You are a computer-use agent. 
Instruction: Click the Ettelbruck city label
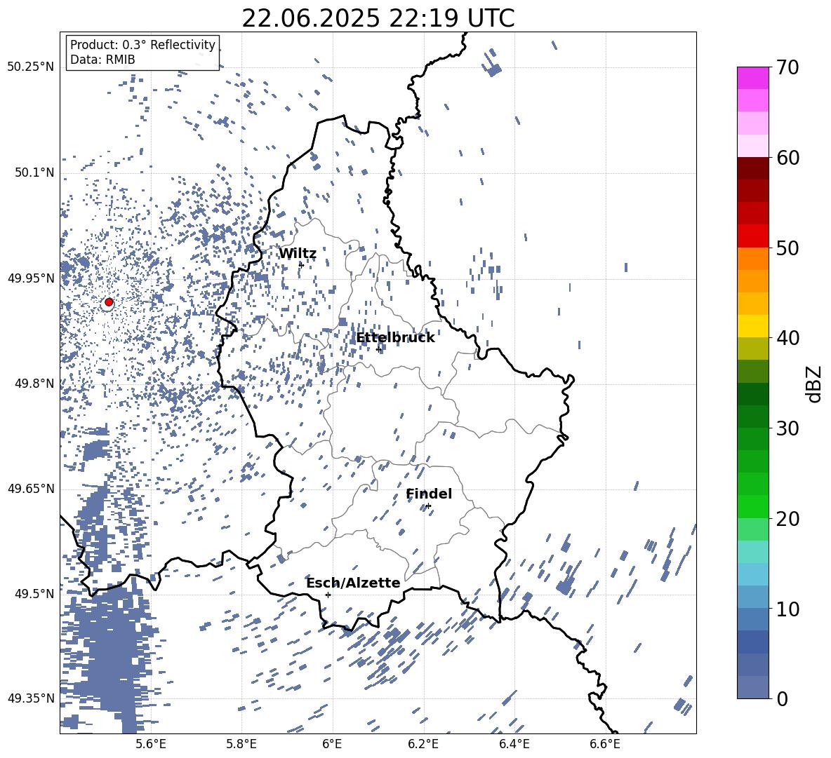395,338
